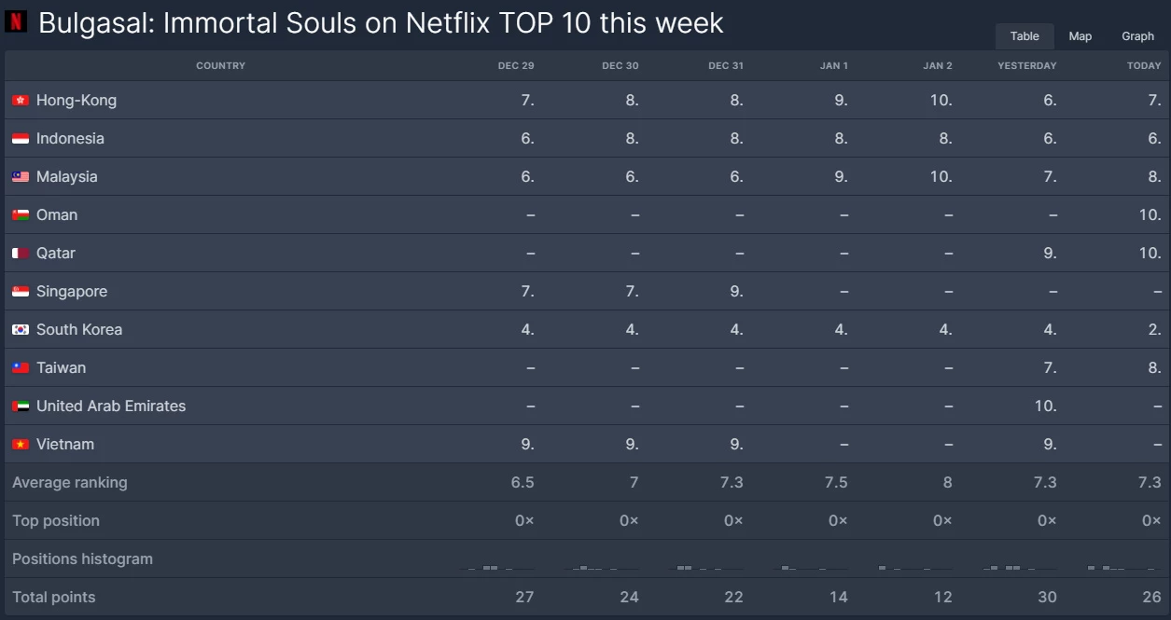Click the Malaysia flag icon
Viewport: 1171px width, 620px height.
click(21, 177)
